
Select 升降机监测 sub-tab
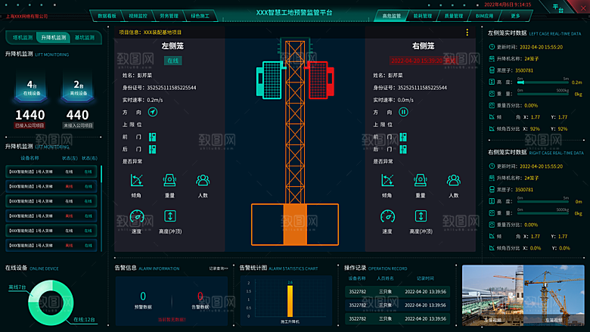[x=54, y=38]
